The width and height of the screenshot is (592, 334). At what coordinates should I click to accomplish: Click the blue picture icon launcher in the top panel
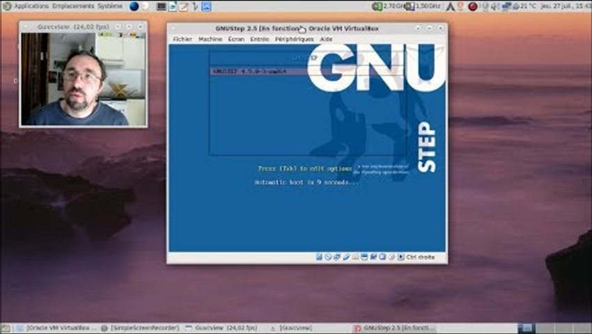[x=206, y=6]
